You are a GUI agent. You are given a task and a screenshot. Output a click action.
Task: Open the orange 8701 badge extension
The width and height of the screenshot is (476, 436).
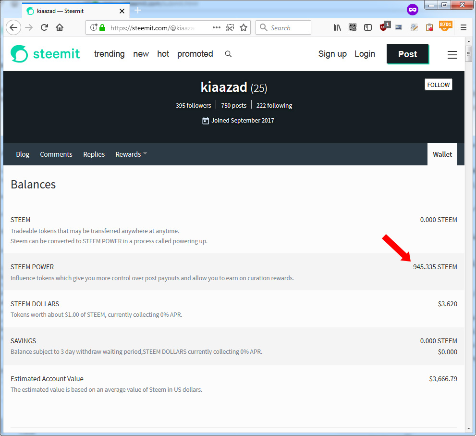click(445, 26)
